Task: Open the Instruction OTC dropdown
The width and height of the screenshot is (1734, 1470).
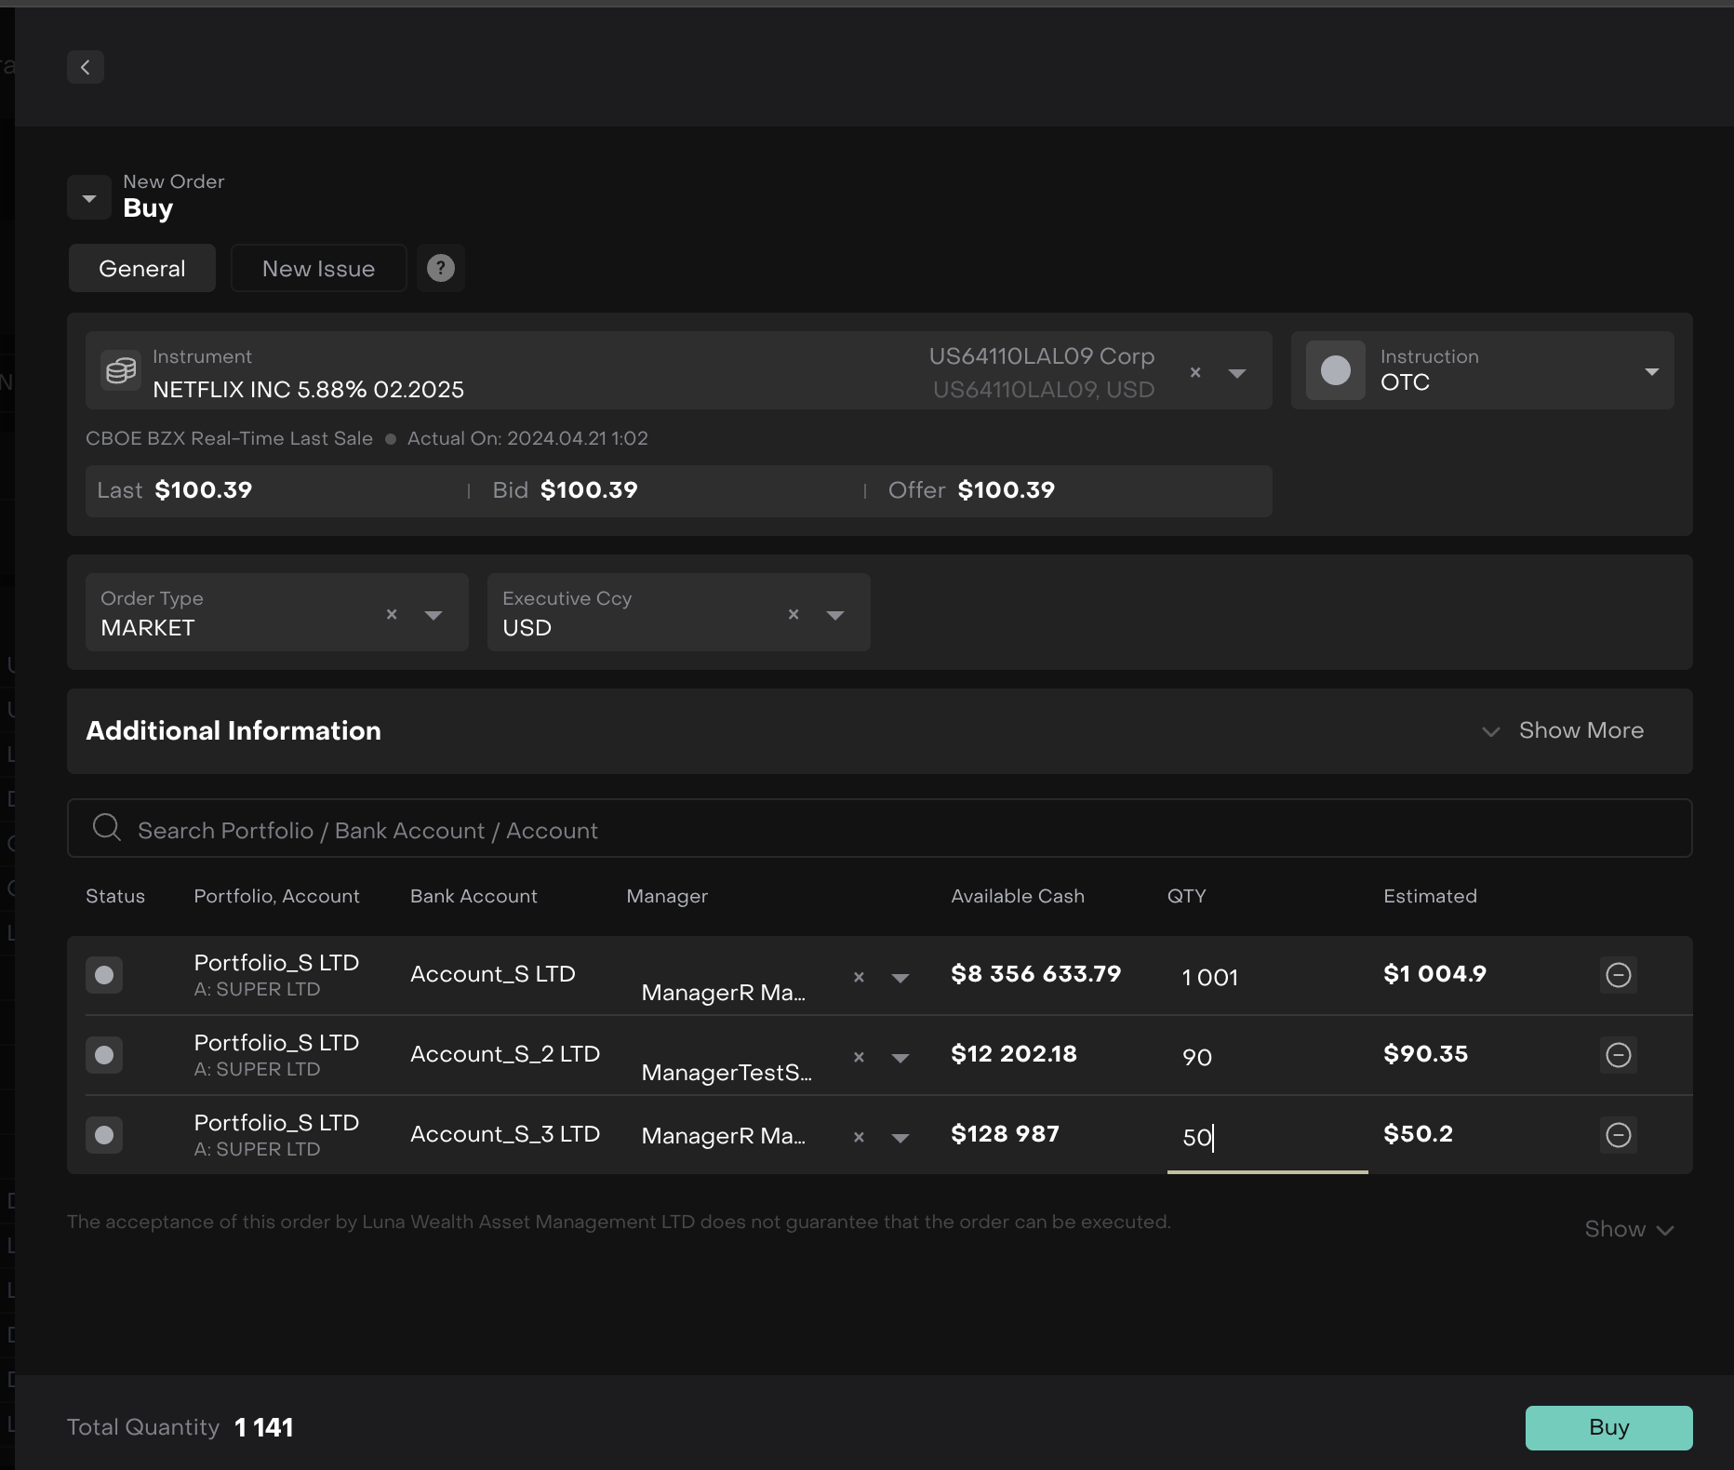Action: click(x=1651, y=371)
